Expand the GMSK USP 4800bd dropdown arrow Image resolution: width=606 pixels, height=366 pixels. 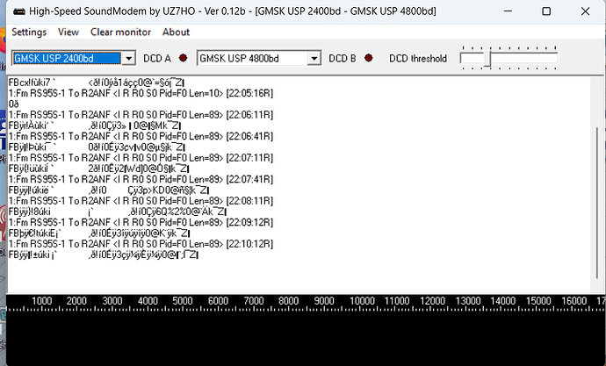pyautogui.click(x=314, y=59)
